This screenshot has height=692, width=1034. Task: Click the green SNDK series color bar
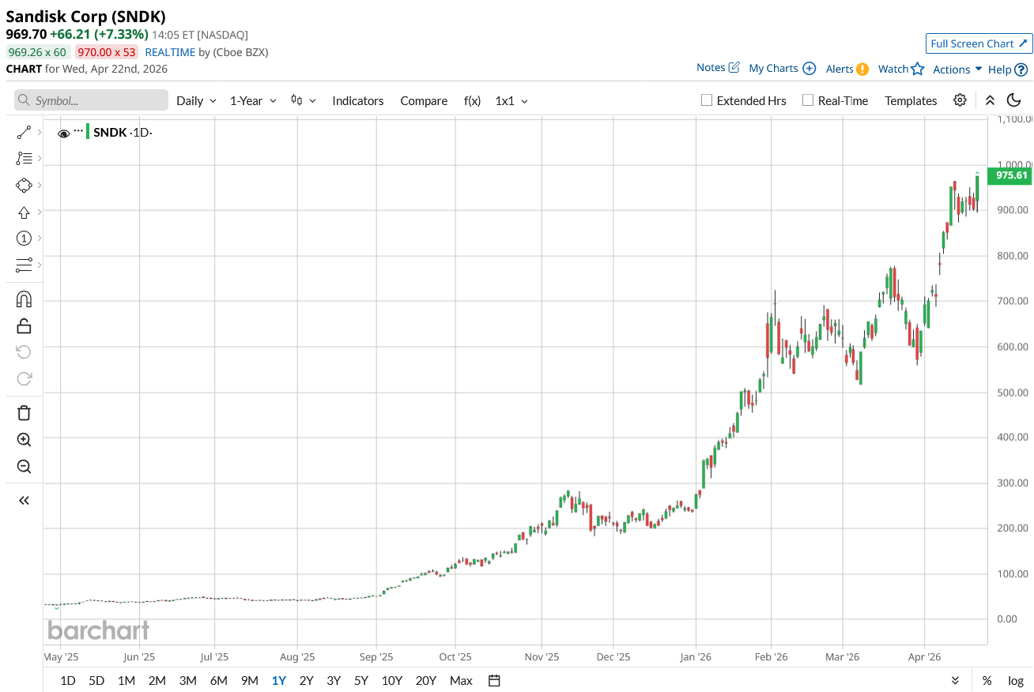point(88,131)
